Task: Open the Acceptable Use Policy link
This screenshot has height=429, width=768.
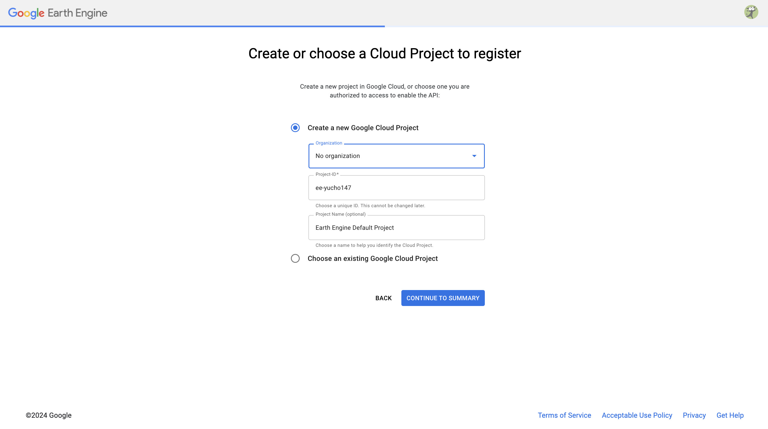Action: [x=637, y=415]
